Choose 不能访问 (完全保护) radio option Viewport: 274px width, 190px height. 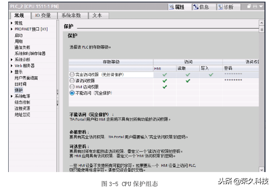click(x=72, y=93)
